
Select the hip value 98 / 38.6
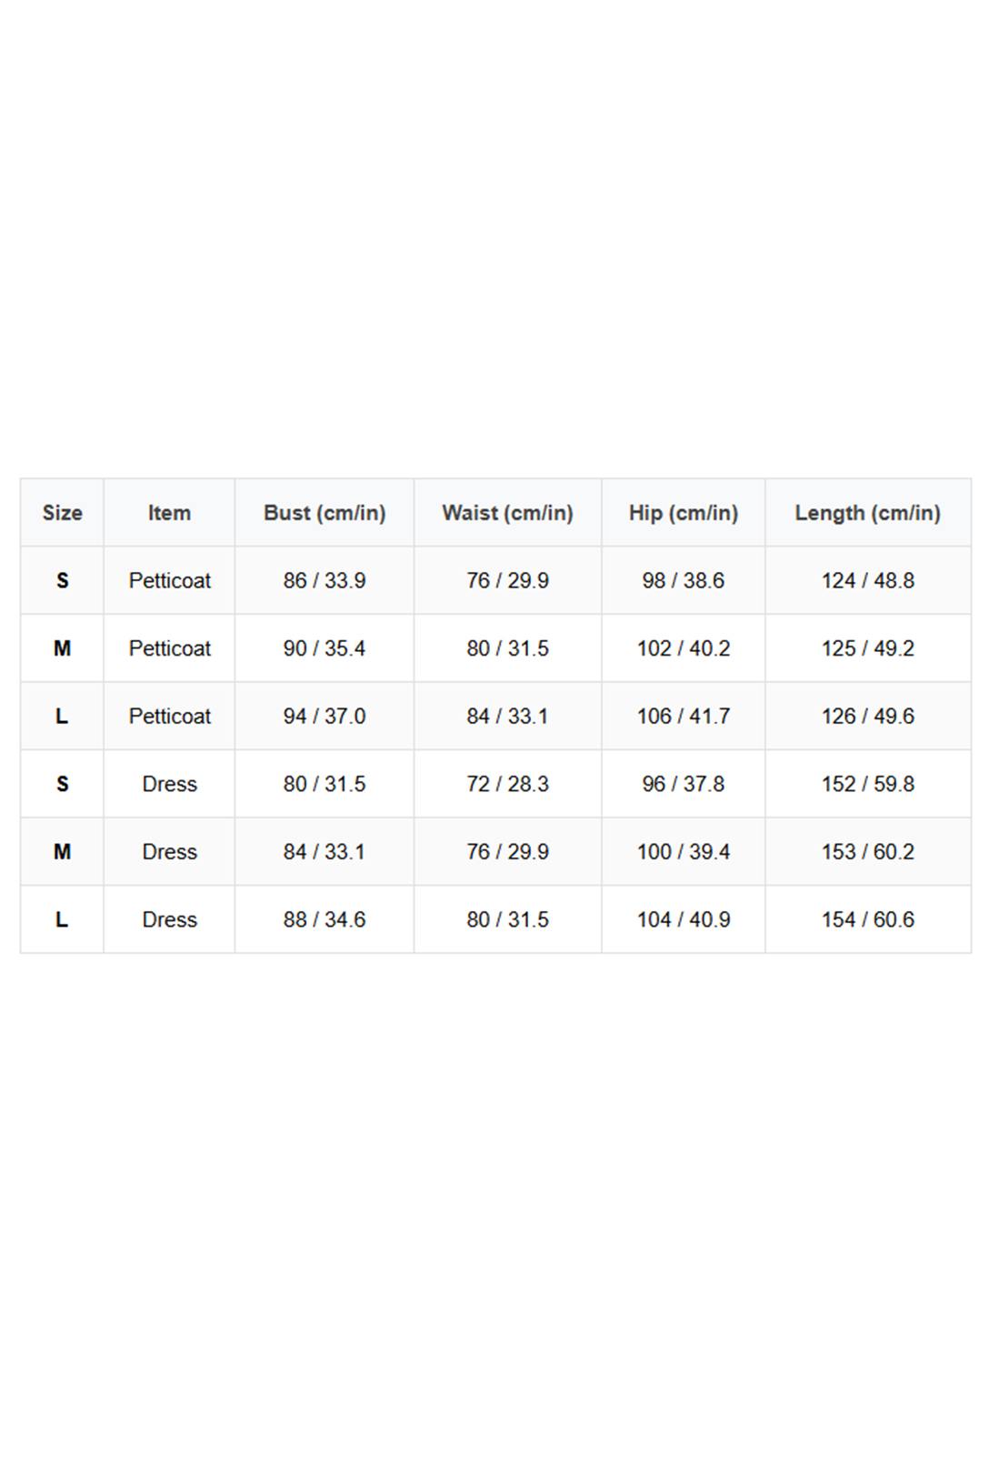(684, 580)
